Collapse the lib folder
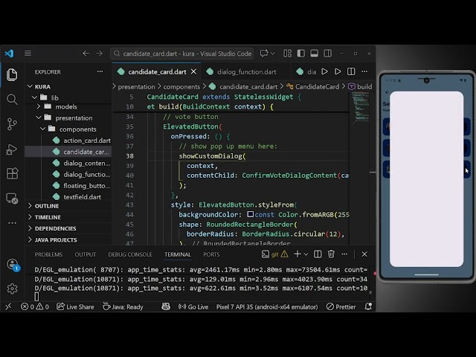This screenshot has width=476, height=357. pos(68,97)
